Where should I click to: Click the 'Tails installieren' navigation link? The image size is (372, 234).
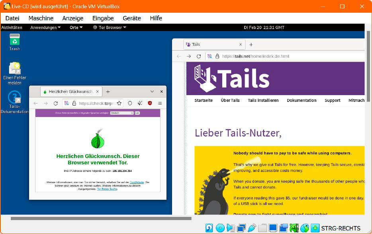click(263, 100)
